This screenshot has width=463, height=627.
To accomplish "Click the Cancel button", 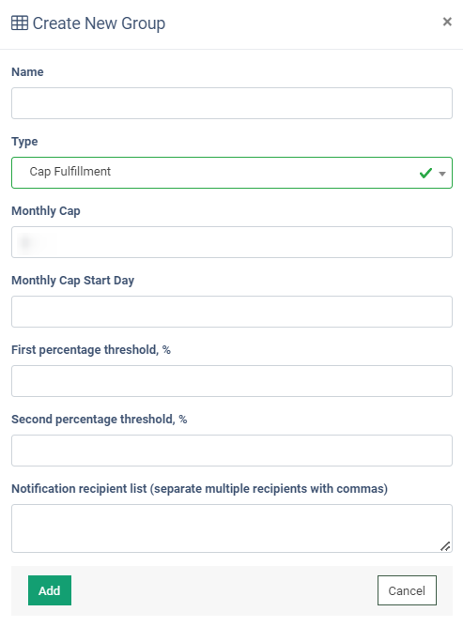I will pos(407,590).
